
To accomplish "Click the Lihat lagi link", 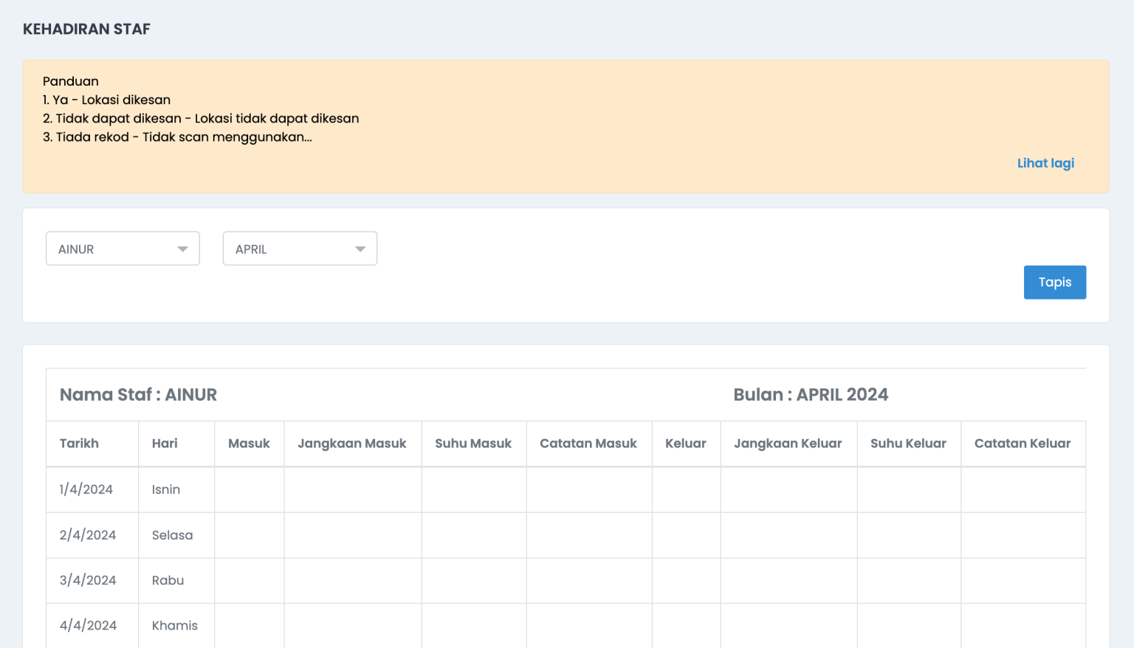I will pyautogui.click(x=1045, y=163).
